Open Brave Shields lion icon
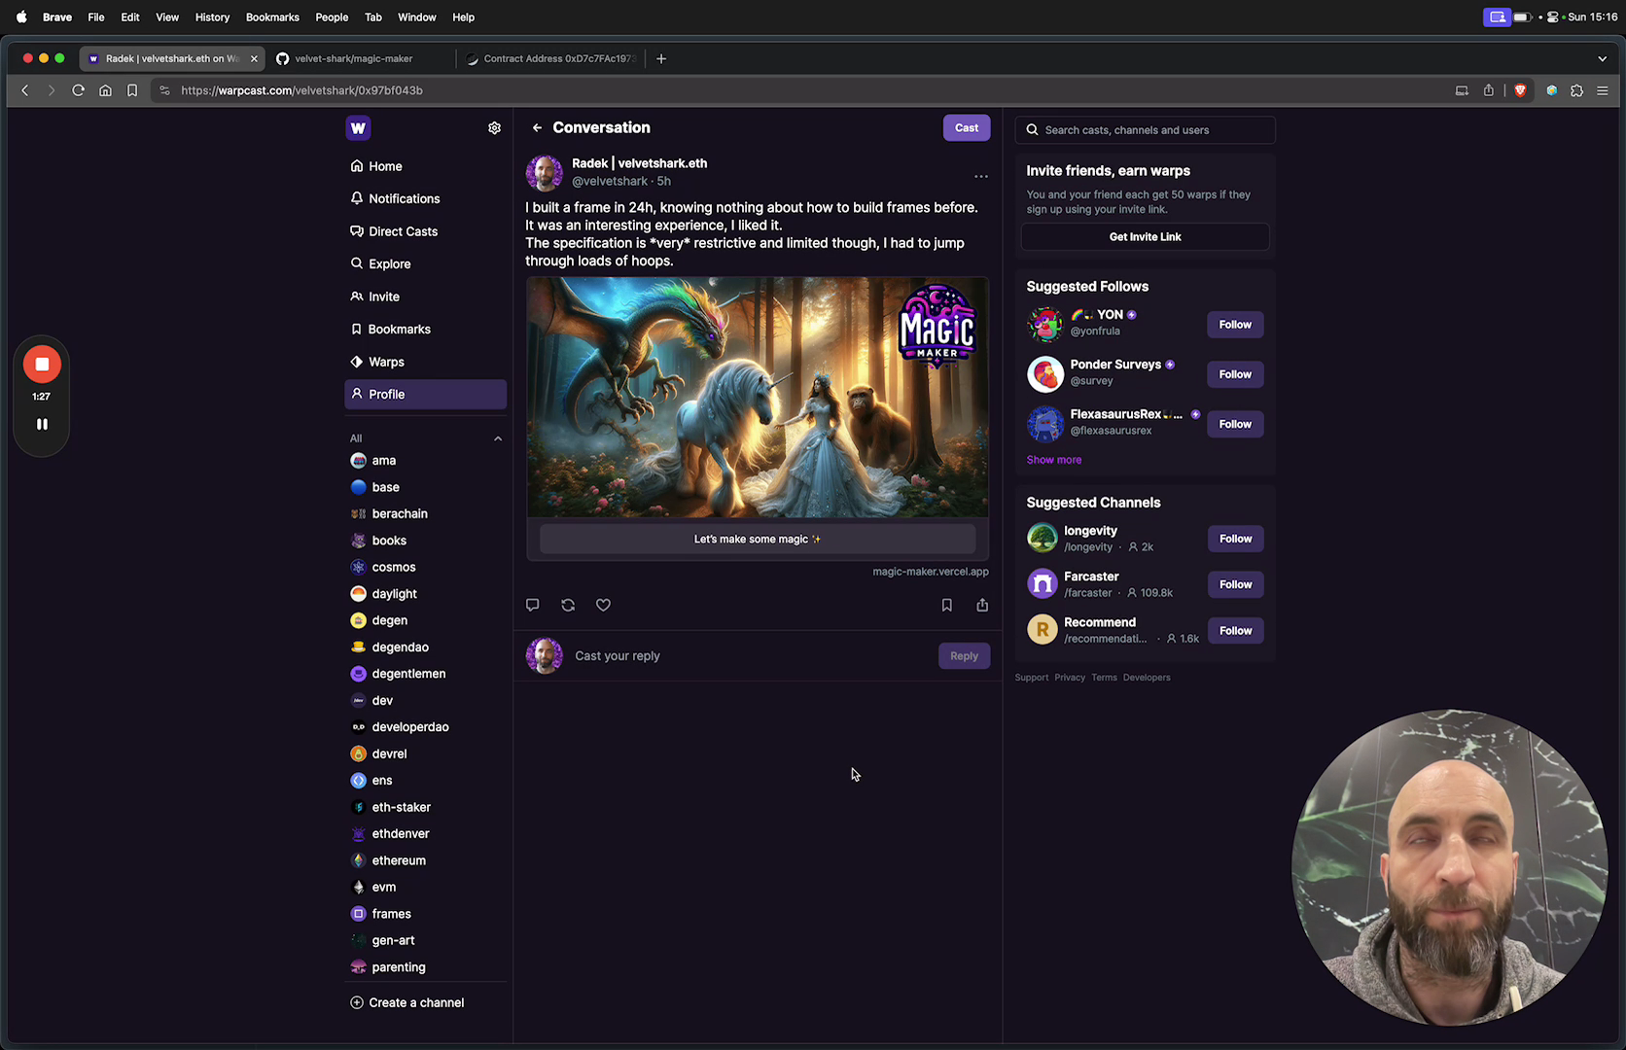Viewport: 1626px width, 1050px height. pos(1520,90)
